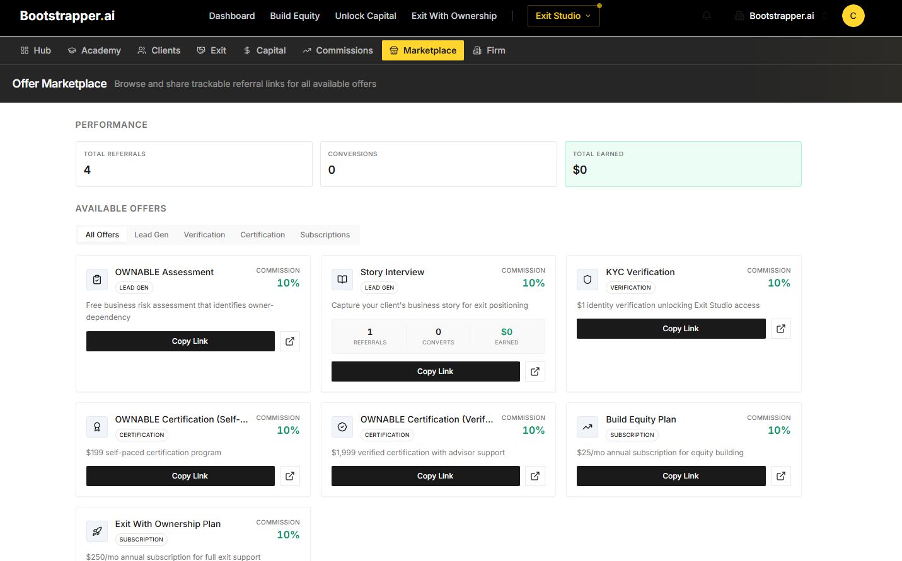Open KYC Verification external link icon

click(x=781, y=329)
